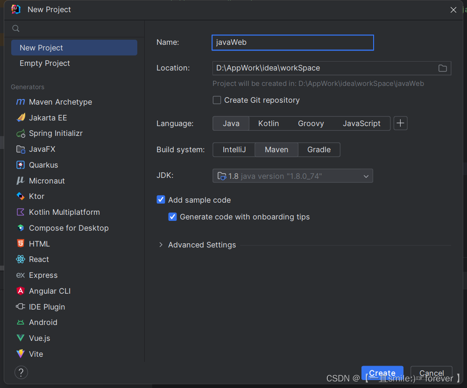Click the project Name input field

(x=293, y=42)
